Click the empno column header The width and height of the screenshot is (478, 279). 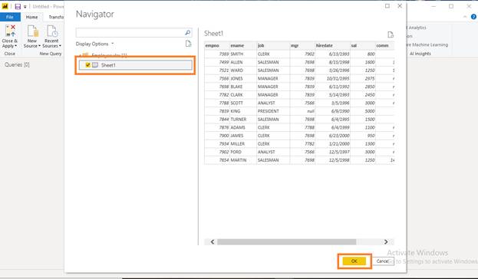pyautogui.click(x=216, y=45)
